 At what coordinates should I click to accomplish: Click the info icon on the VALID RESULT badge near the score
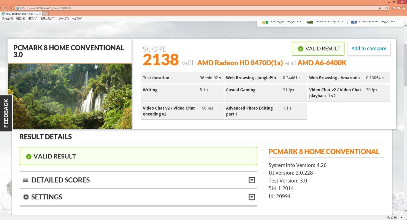point(301,49)
